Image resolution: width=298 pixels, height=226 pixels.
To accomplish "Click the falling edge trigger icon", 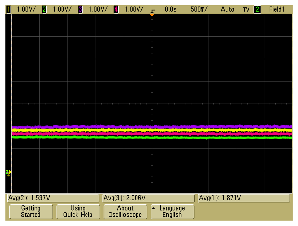I will tap(152, 10).
